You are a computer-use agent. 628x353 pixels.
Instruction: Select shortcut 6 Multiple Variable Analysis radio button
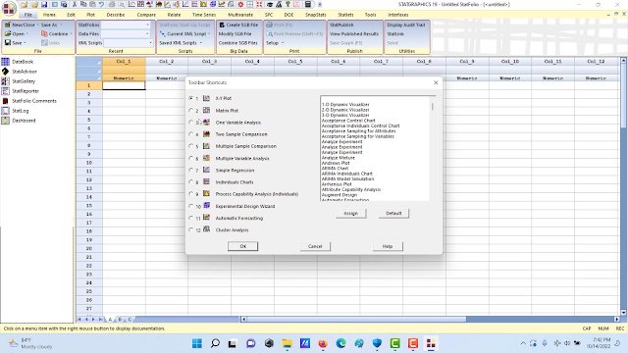coord(191,158)
